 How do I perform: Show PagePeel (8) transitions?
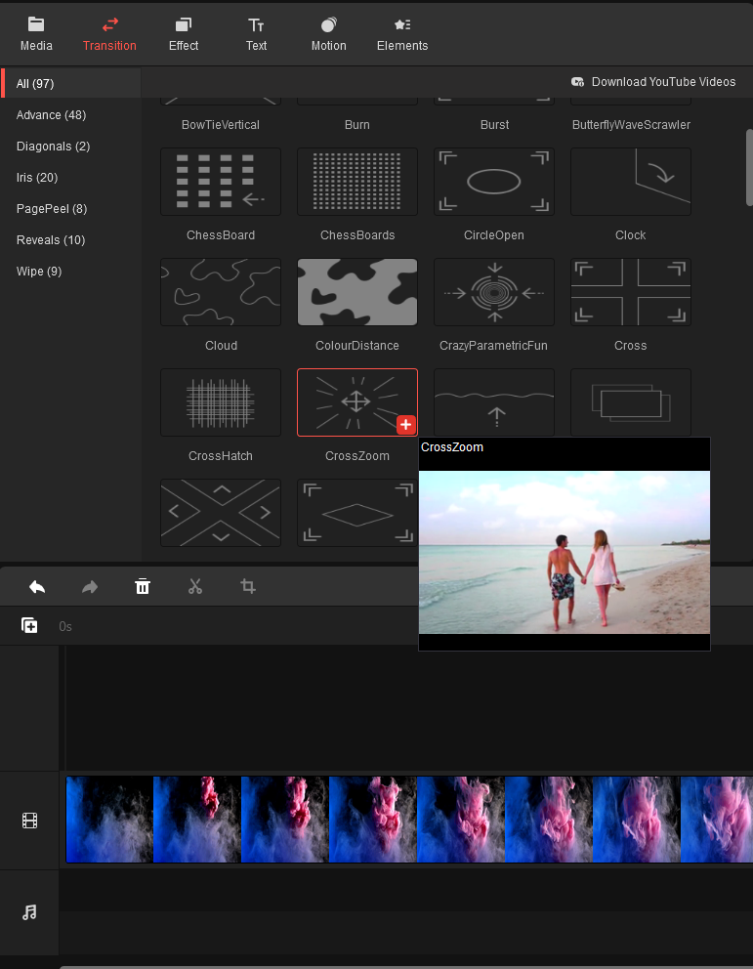(52, 209)
